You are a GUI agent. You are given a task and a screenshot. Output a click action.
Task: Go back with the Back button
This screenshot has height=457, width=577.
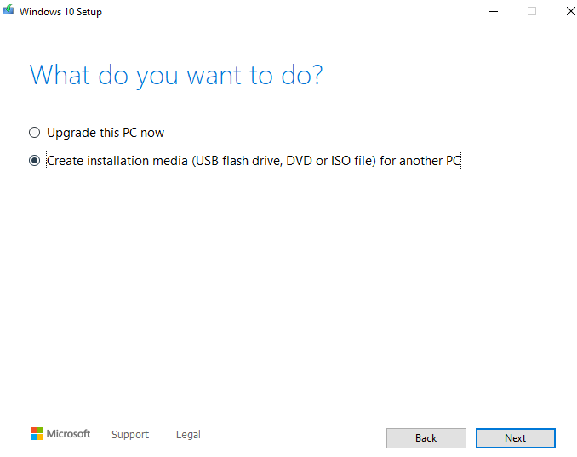(x=426, y=438)
